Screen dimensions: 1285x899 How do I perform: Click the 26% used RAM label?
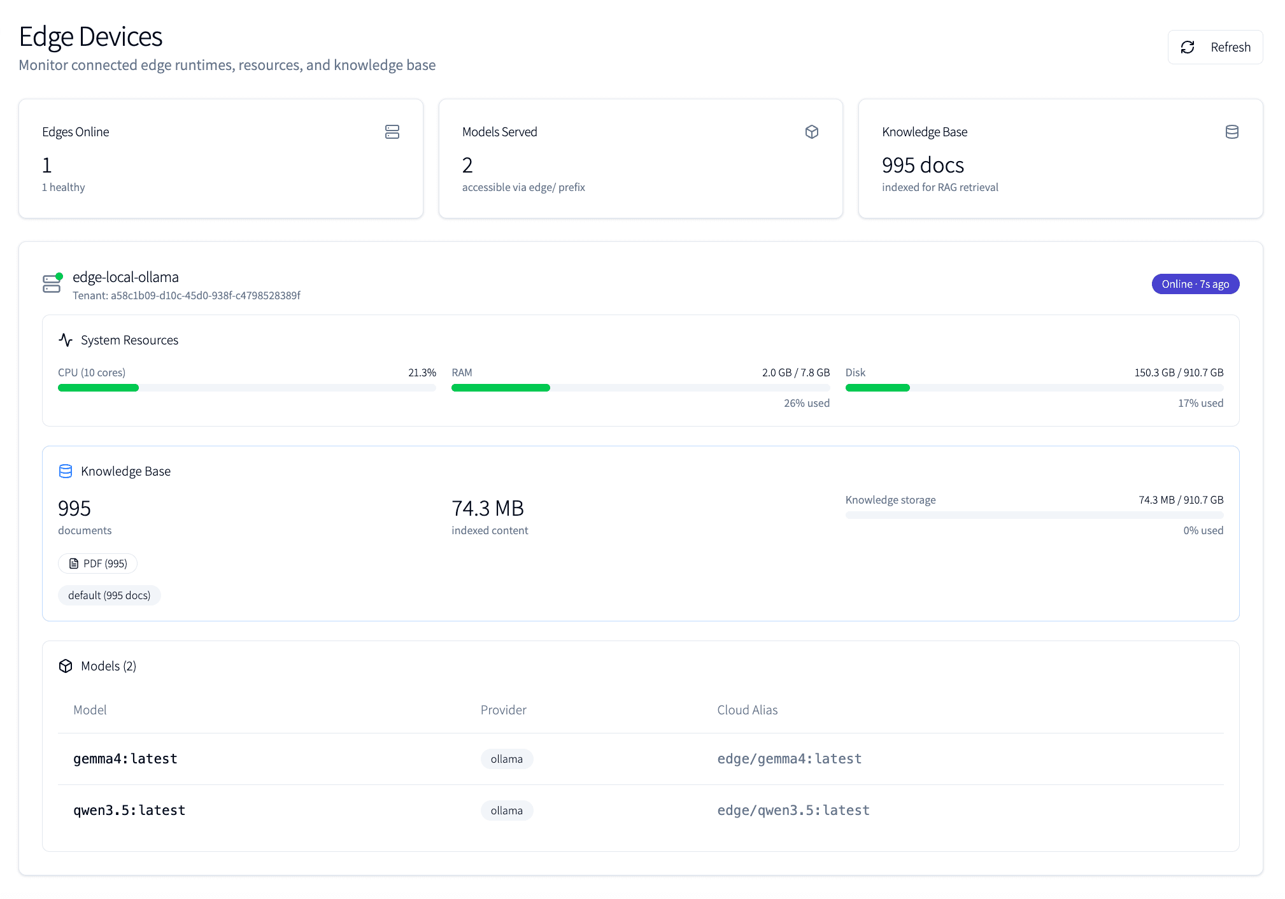tap(807, 403)
